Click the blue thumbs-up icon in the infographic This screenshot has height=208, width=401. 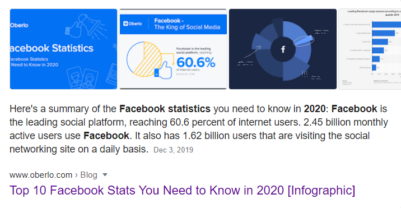(163, 70)
